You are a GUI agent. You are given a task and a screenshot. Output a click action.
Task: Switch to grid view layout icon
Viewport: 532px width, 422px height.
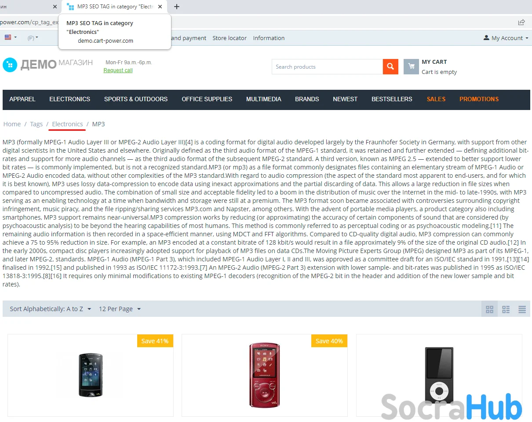489,309
